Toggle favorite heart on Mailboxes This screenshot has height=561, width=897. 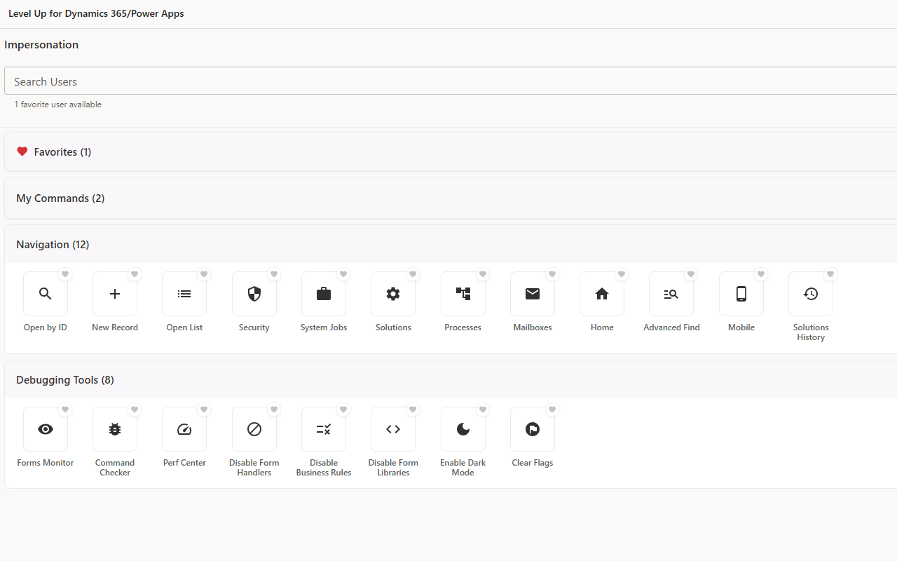tap(552, 274)
